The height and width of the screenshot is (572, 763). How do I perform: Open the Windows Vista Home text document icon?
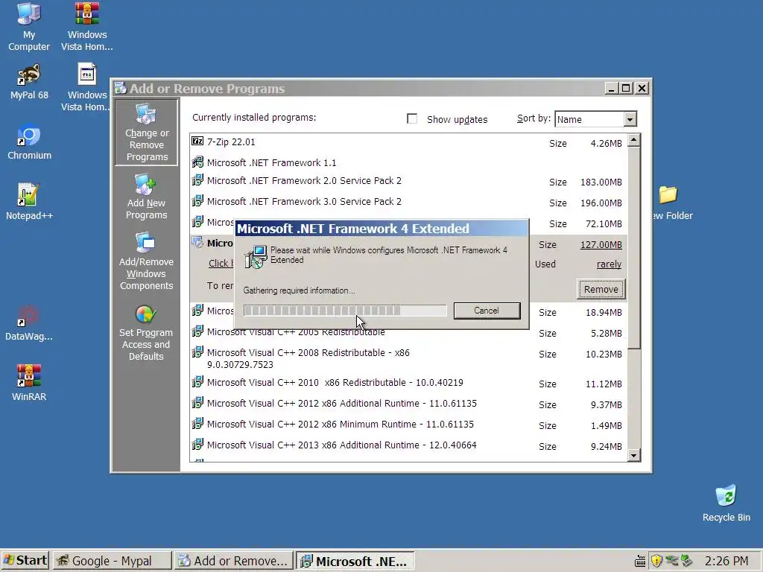[86, 86]
